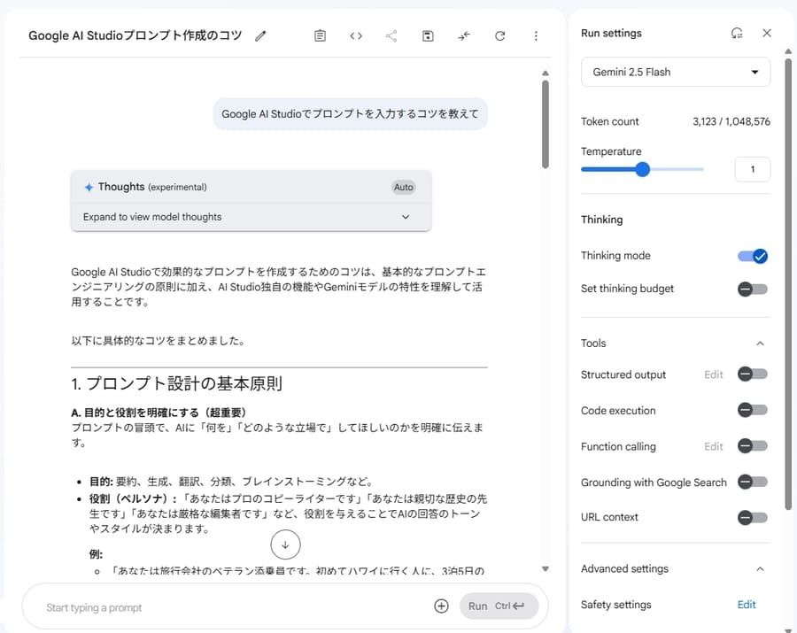Open system instructions clipboard icon
The width and height of the screenshot is (797, 633).
coord(320,36)
